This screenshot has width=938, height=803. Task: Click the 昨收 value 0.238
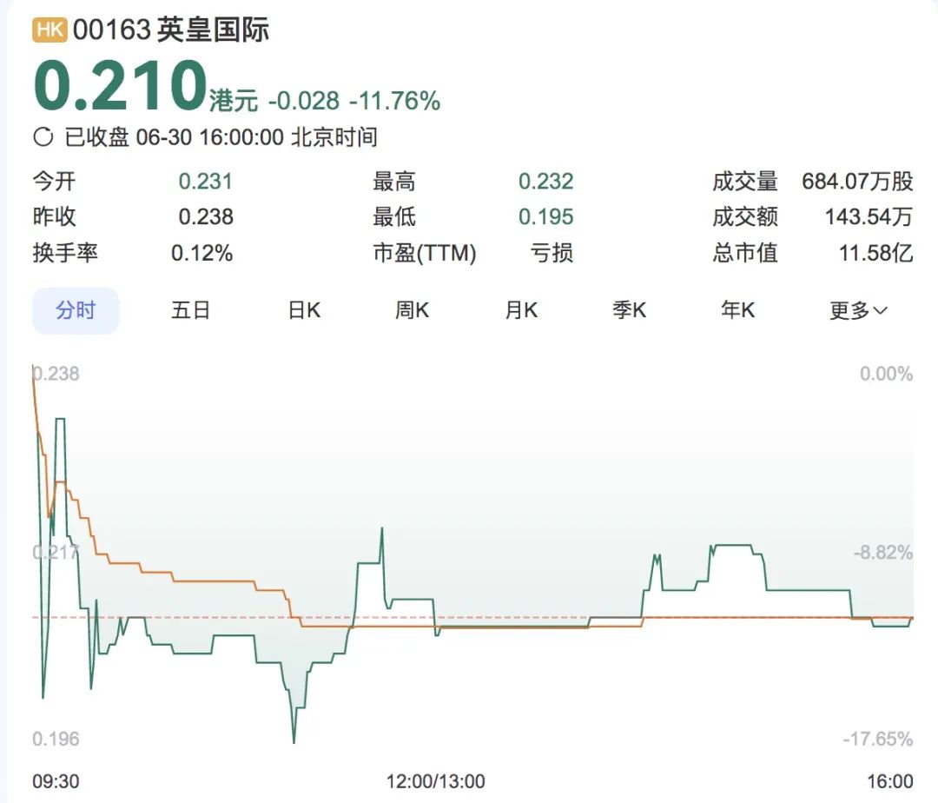point(205,216)
